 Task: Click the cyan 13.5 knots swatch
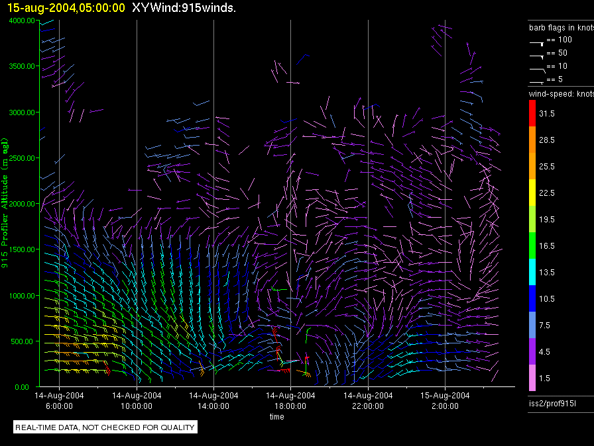pos(532,272)
